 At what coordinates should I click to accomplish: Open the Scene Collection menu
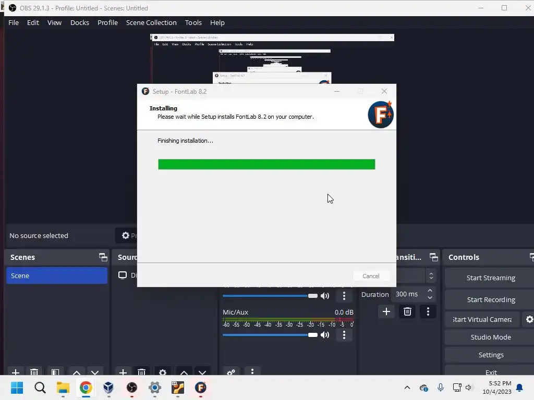pos(151,23)
